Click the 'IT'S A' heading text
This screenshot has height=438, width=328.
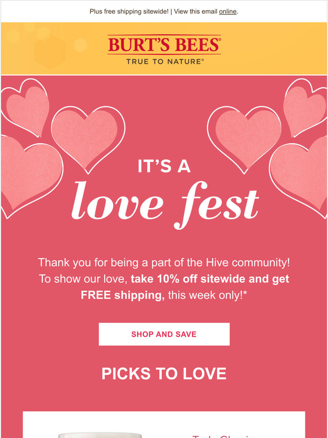(164, 166)
